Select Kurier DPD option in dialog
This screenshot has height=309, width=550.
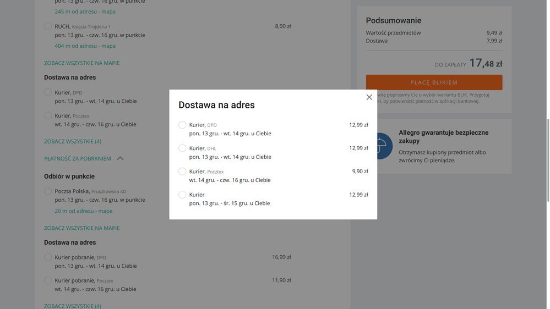[x=182, y=125]
